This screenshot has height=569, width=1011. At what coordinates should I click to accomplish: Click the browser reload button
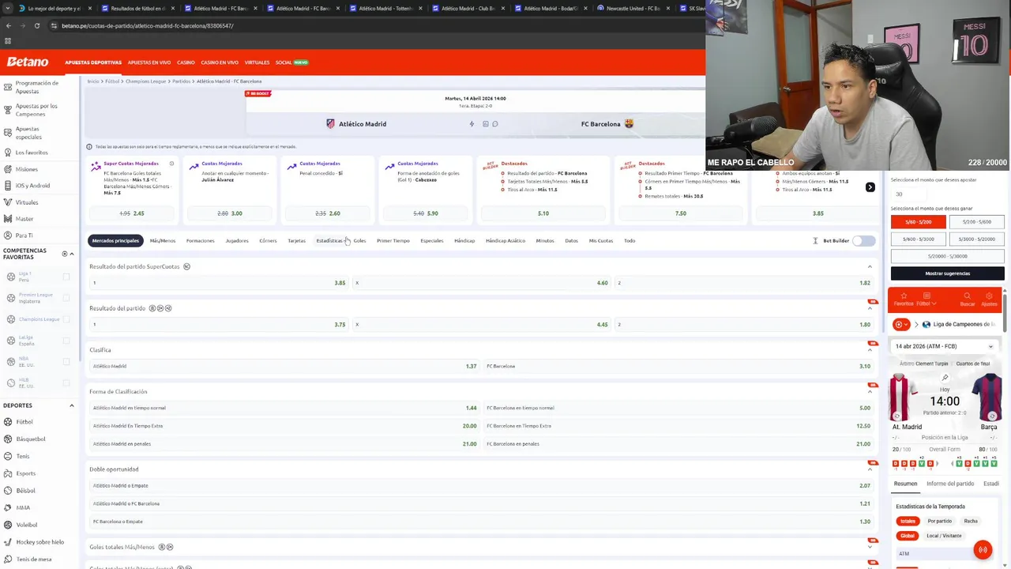[36, 25]
